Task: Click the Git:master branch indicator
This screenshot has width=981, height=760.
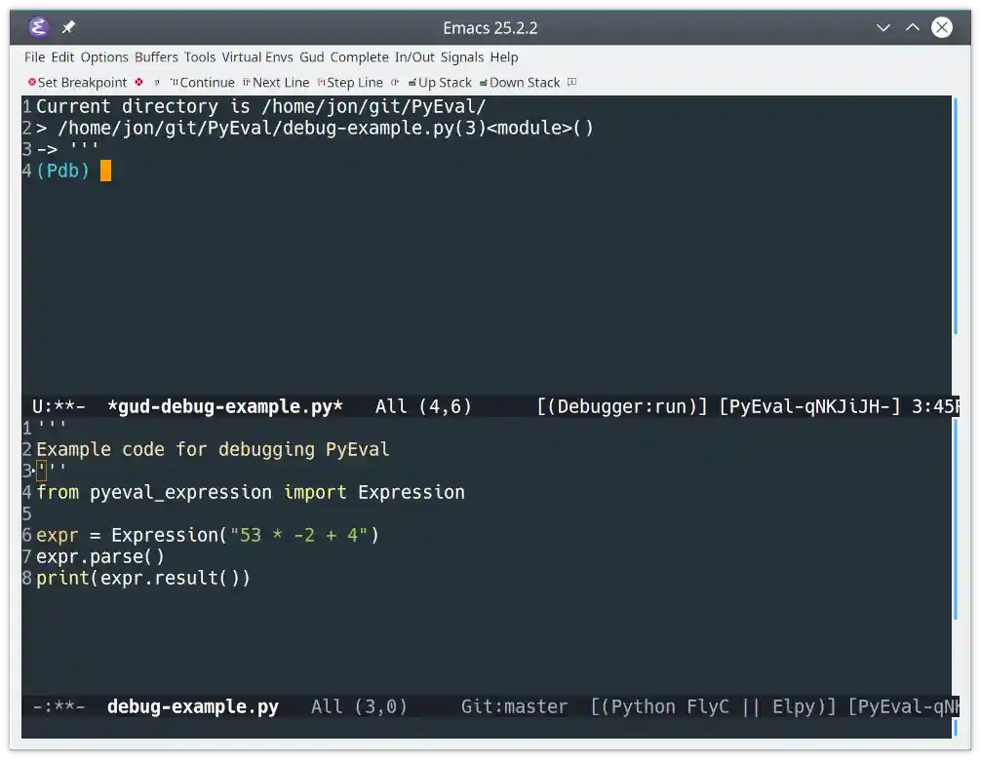Action: click(514, 706)
